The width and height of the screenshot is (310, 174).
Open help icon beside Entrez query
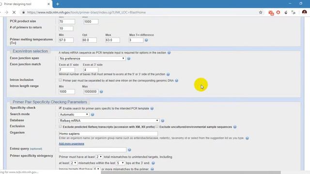coord(129,150)
